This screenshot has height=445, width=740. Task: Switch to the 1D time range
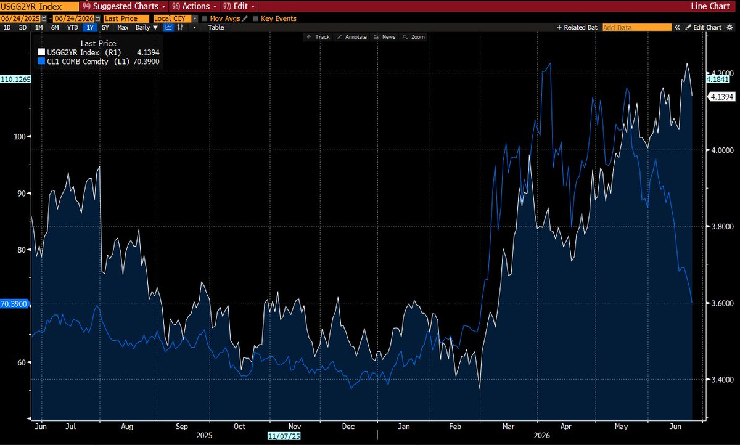pos(7,27)
